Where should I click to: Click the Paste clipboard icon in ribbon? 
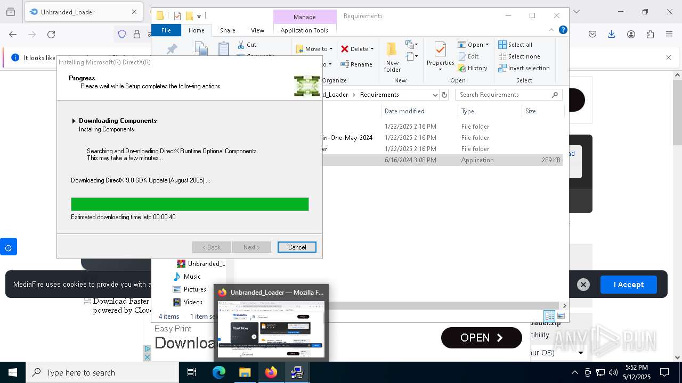tap(224, 49)
